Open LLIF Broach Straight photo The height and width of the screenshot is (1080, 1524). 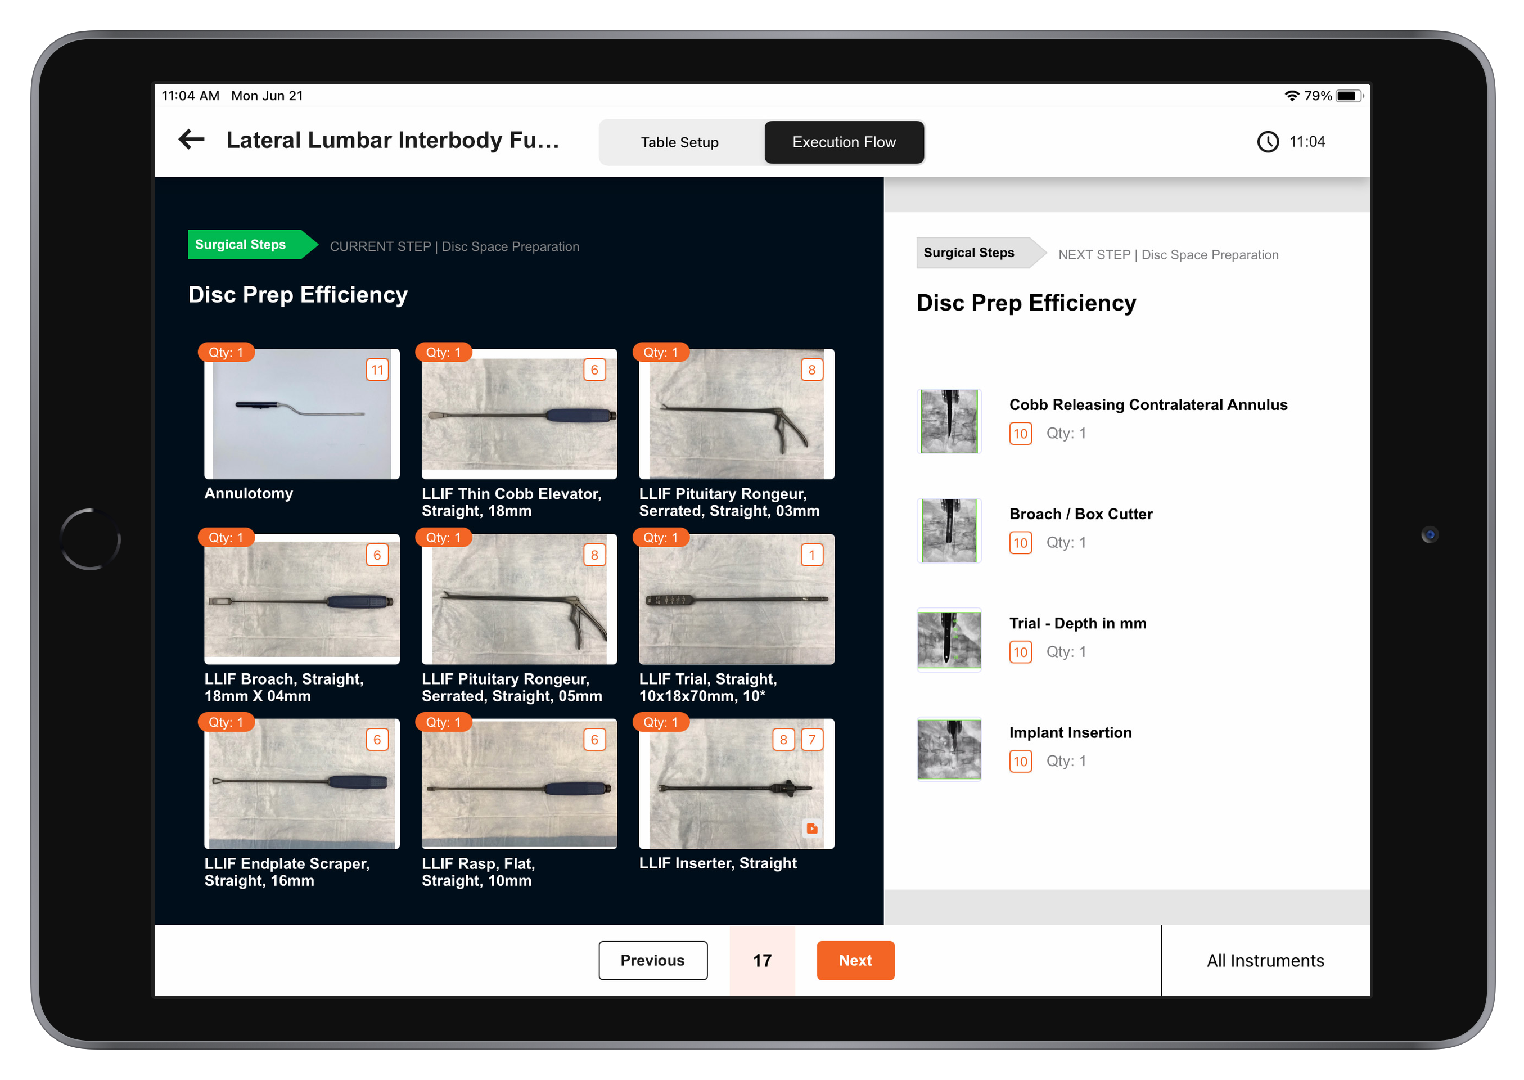302,598
